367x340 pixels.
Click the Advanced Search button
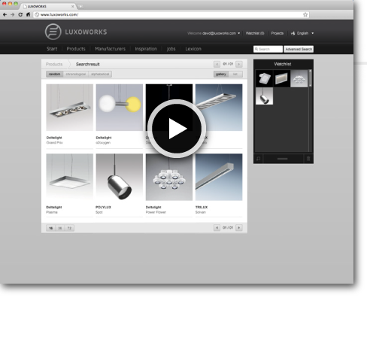coord(299,49)
